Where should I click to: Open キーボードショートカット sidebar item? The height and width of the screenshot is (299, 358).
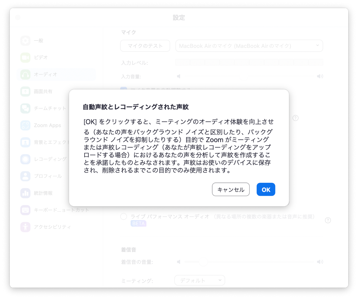(x=61, y=210)
